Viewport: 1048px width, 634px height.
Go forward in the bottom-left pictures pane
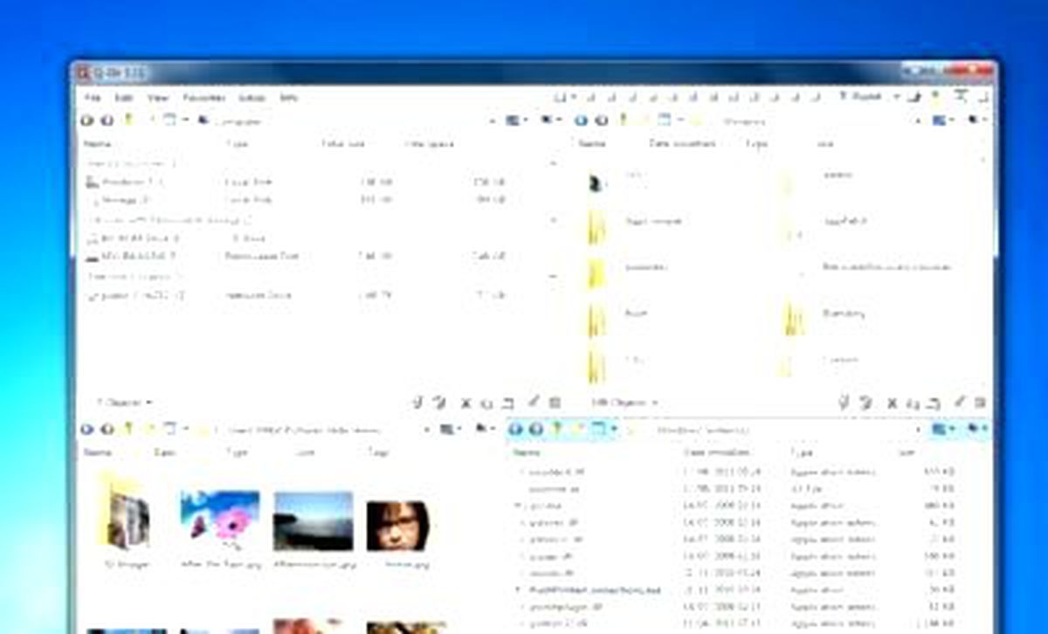coord(107,429)
